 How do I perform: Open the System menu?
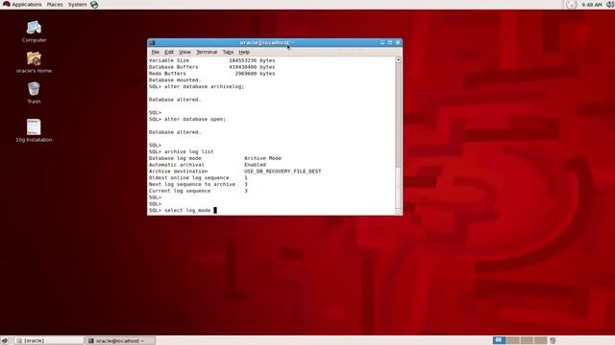point(77,5)
